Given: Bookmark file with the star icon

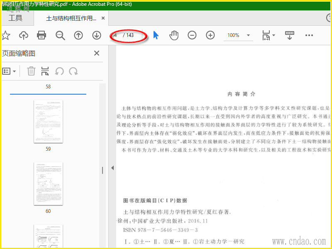Looking at the screenshot, I should (x=6, y=35).
